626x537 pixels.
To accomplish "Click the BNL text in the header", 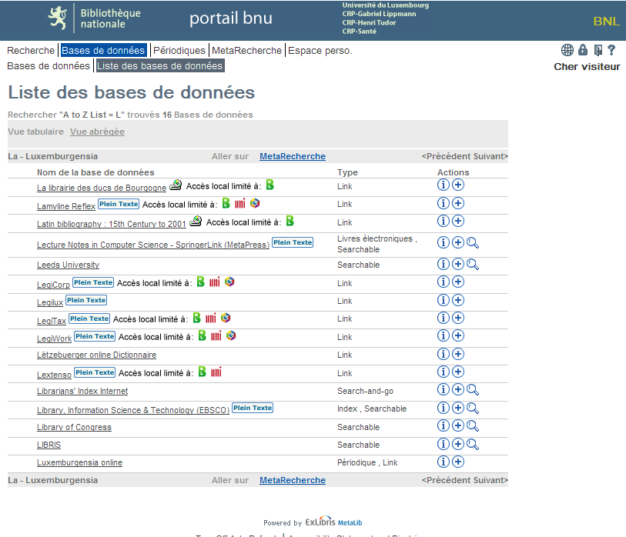I will (607, 21).
